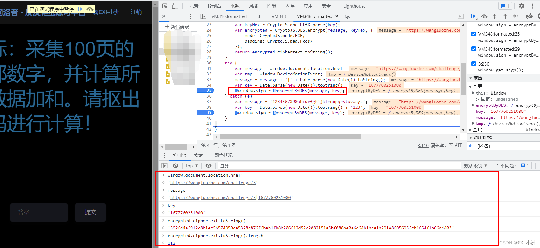
Task: Deactivate all breakpoints icon
Action: pyautogui.click(x=530, y=16)
